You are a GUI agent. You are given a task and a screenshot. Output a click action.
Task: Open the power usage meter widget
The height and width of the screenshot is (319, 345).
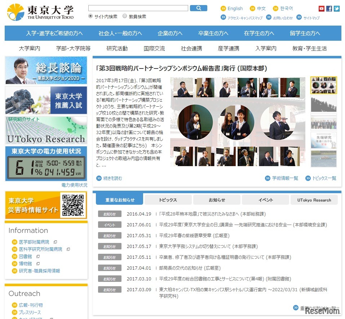point(46,163)
